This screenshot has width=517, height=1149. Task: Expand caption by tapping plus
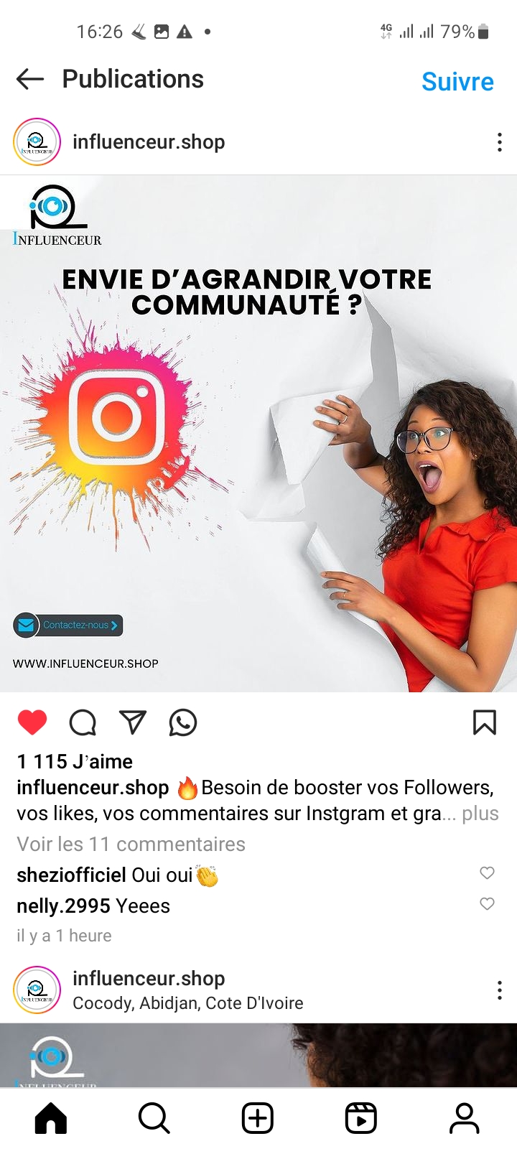pos(480,814)
